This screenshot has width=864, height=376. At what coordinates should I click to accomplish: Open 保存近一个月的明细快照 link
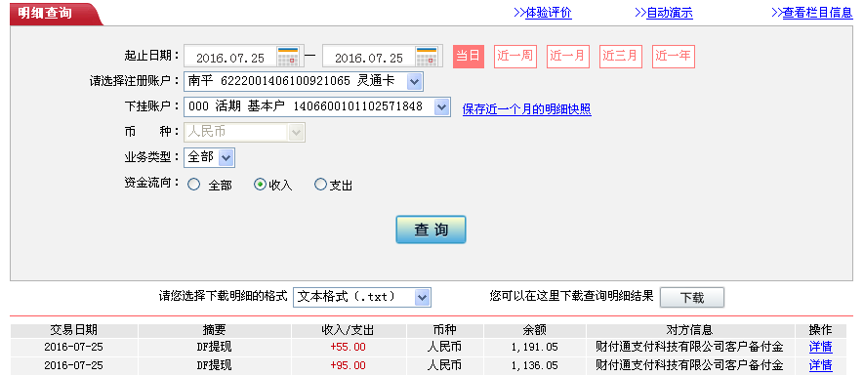(527, 109)
